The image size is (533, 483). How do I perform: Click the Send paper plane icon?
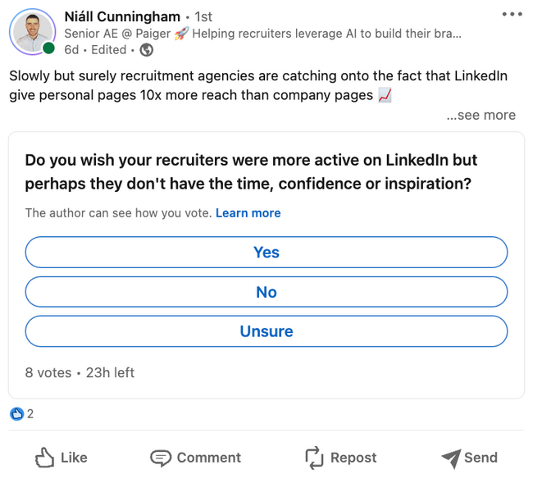[x=451, y=458]
